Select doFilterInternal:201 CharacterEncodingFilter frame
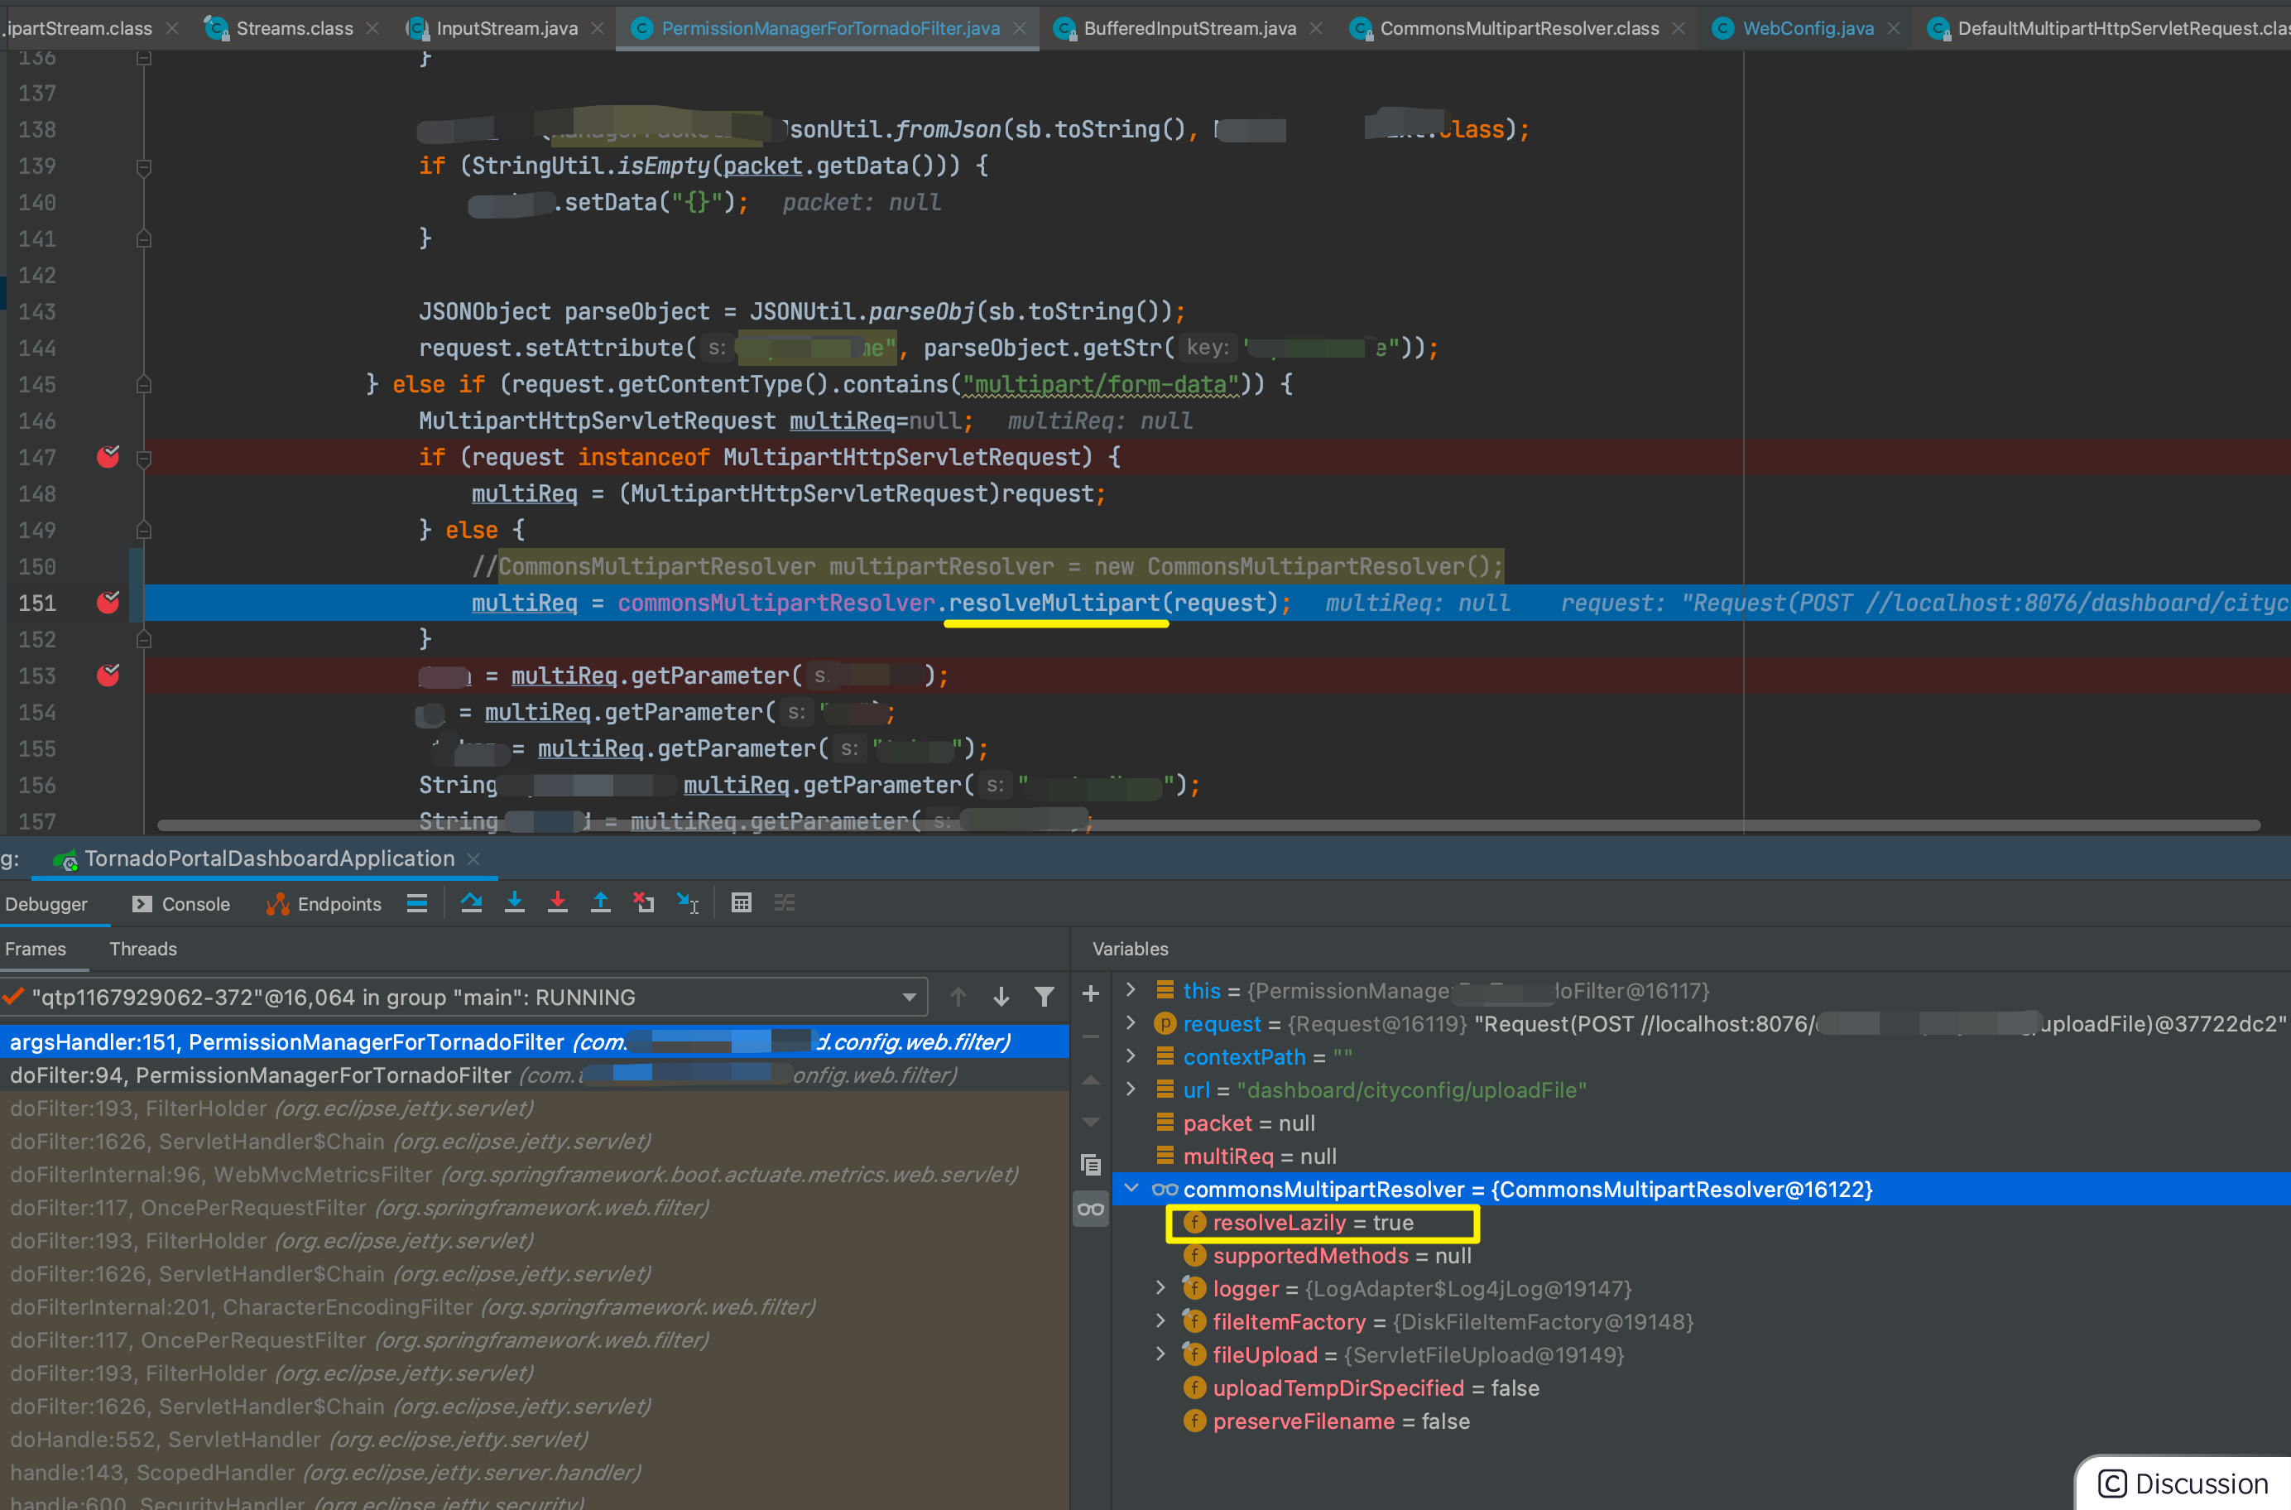Screen dimensions: 2291x1510 (534, 1307)
